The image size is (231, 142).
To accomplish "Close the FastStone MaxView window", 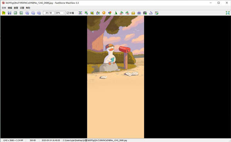I will click(x=227, y=3).
